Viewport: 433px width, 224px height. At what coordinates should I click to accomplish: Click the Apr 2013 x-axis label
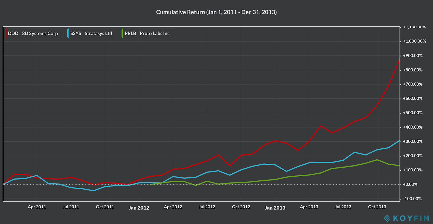(309, 207)
